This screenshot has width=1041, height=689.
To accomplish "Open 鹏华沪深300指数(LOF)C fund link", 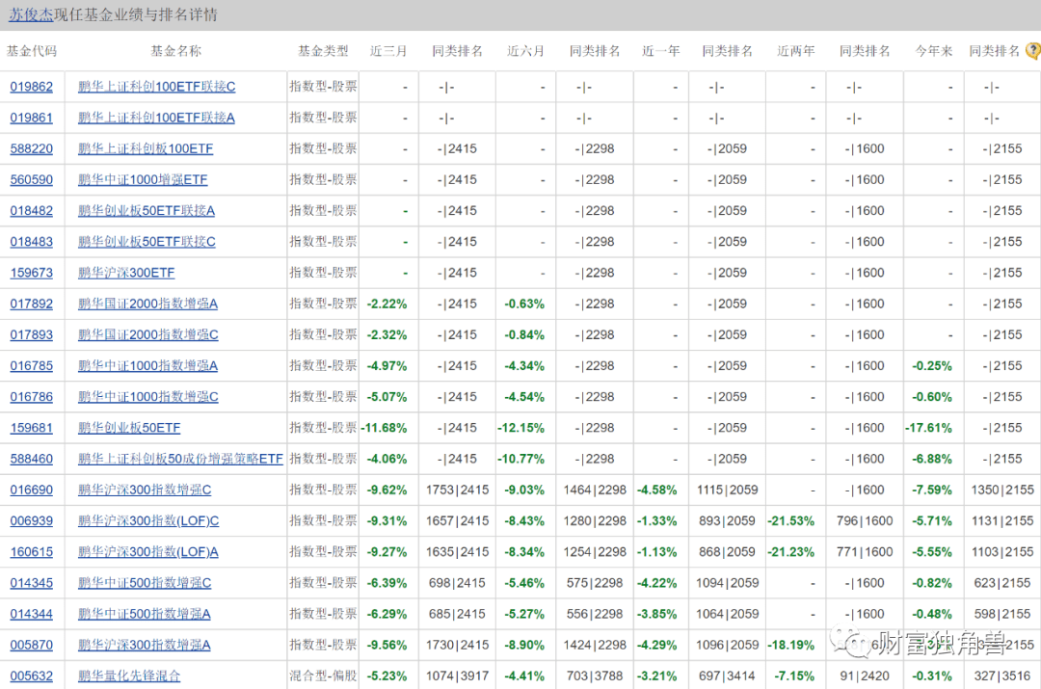I will coord(148,521).
